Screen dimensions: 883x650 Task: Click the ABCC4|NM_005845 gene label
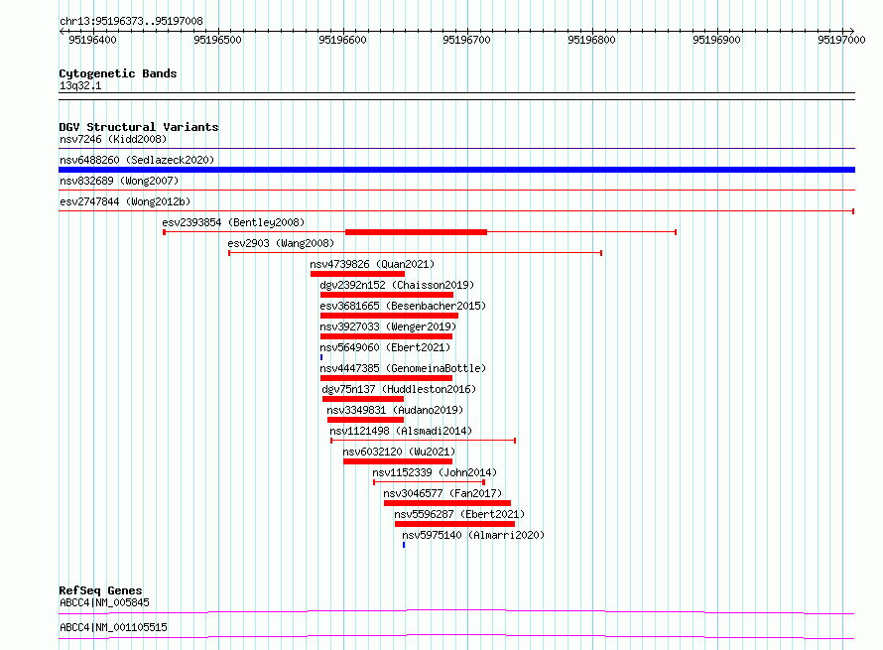pos(104,602)
